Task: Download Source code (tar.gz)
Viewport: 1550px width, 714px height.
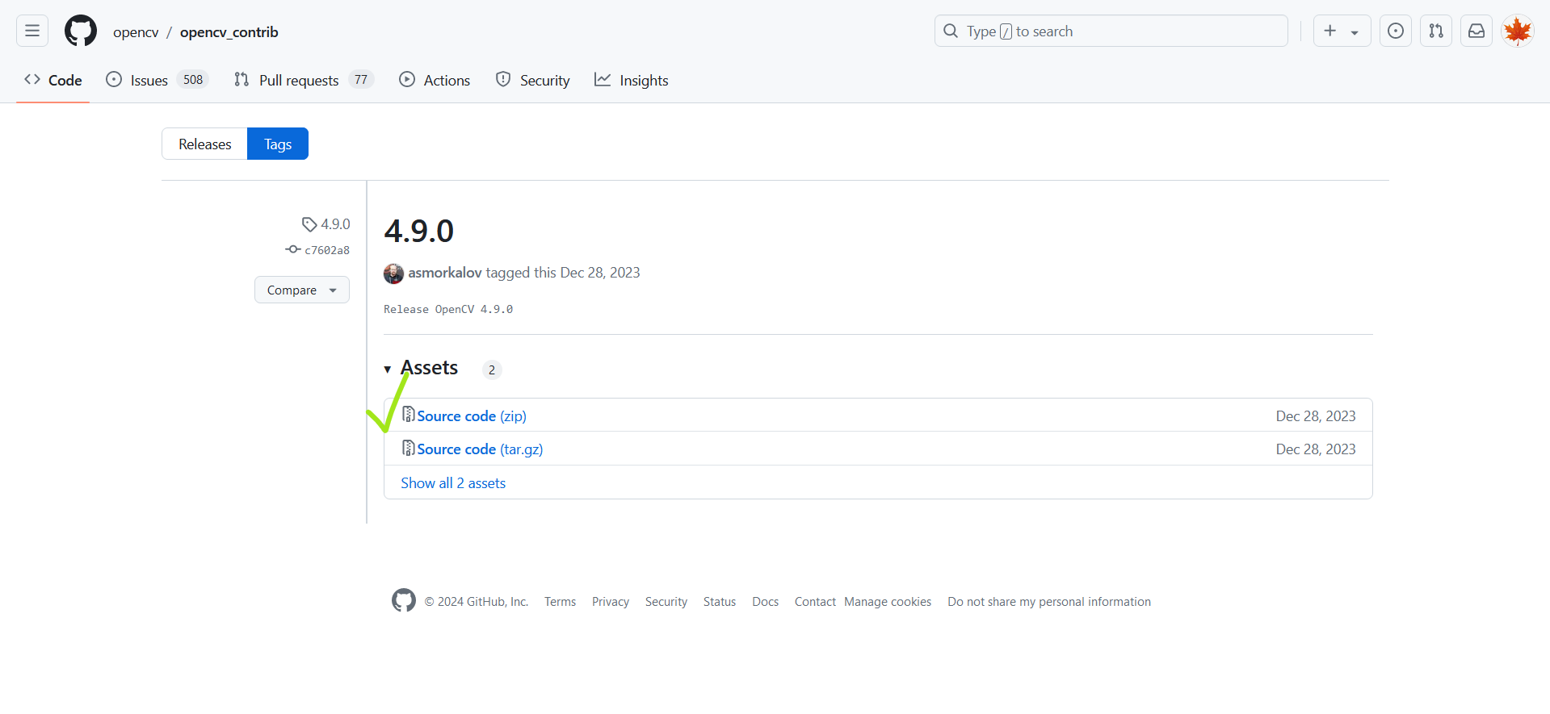Action: [x=479, y=449]
